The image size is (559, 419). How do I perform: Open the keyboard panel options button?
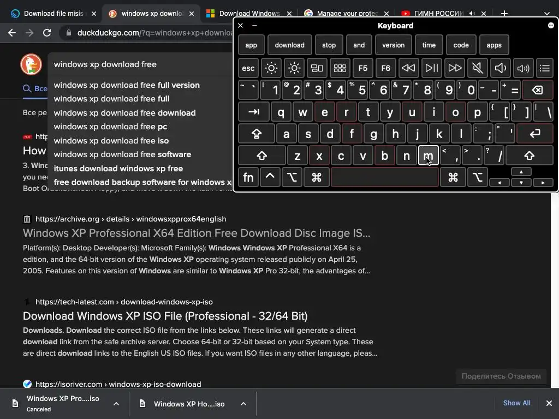(x=551, y=25)
